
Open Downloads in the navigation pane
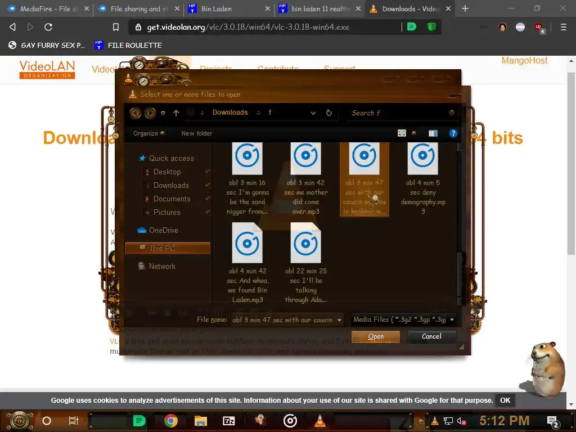(x=171, y=186)
